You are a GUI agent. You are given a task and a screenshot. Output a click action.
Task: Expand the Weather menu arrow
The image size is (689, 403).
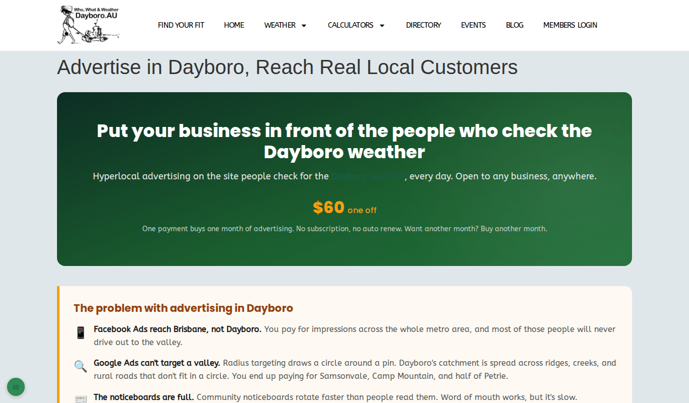(x=304, y=26)
